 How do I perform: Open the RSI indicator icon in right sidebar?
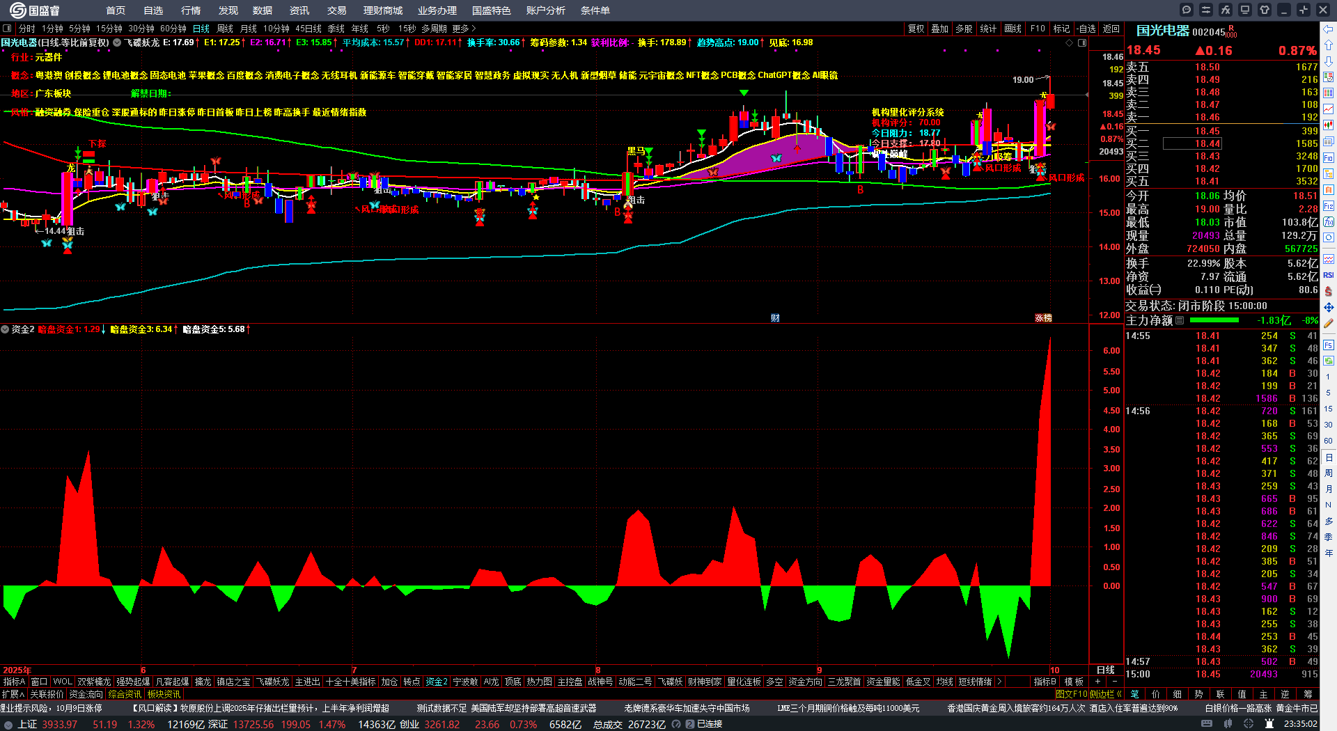point(1329,275)
